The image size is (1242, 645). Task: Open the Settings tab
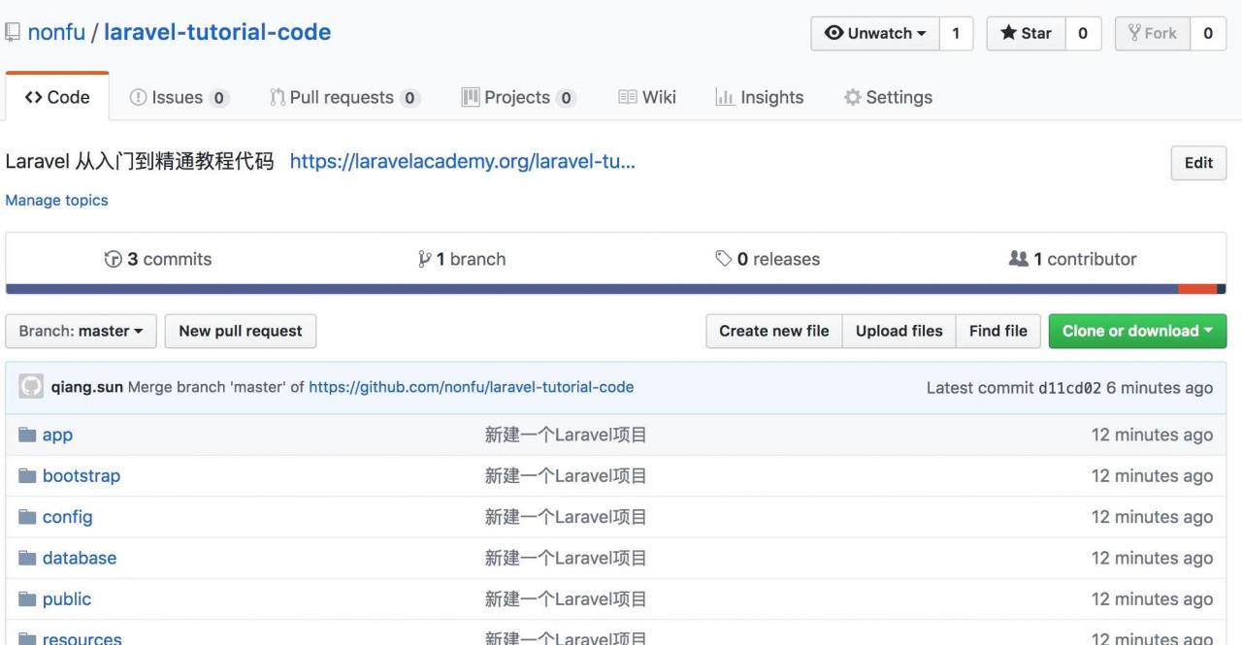click(888, 97)
